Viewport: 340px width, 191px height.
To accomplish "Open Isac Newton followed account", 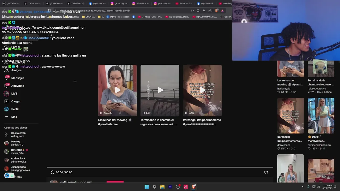I will 15,134.
